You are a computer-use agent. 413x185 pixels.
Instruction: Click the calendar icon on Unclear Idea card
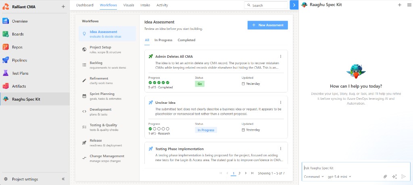pyautogui.click(x=243, y=130)
